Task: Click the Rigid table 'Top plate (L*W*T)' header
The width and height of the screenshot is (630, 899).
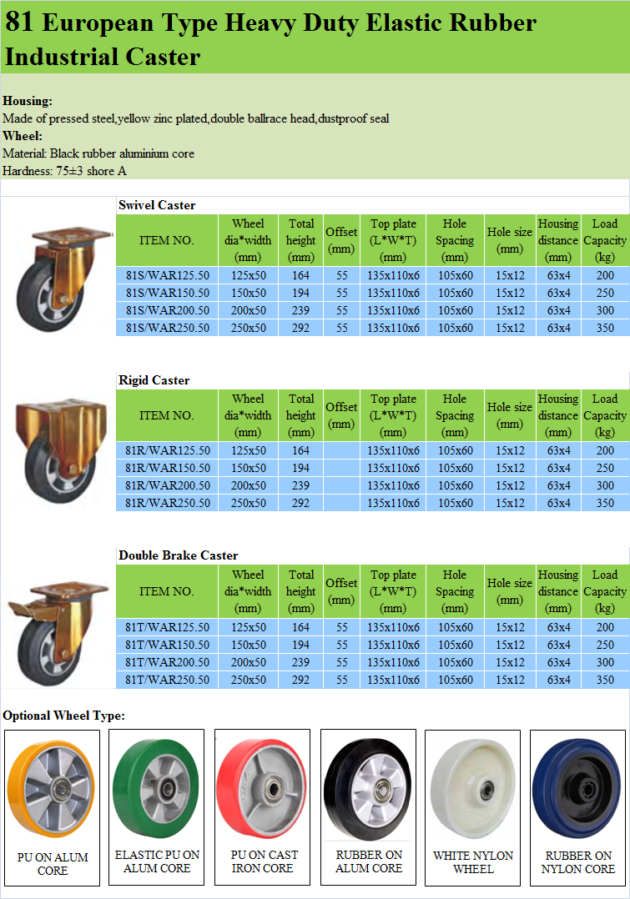Action: point(393,415)
